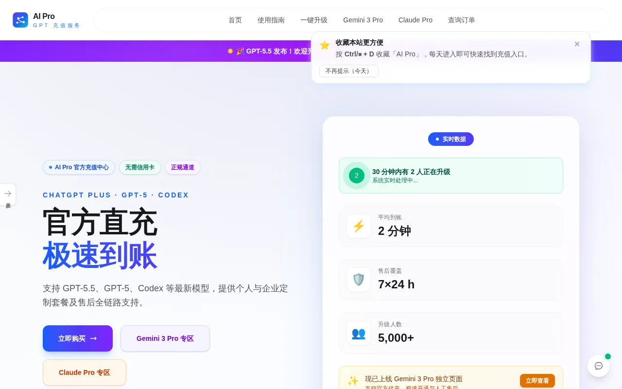Open Claude Pro navigation item
Screen dimensions: 622x389
[x=415, y=20]
